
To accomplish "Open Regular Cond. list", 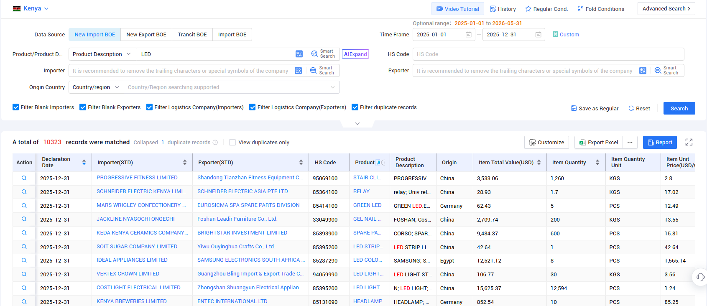I will point(546,9).
